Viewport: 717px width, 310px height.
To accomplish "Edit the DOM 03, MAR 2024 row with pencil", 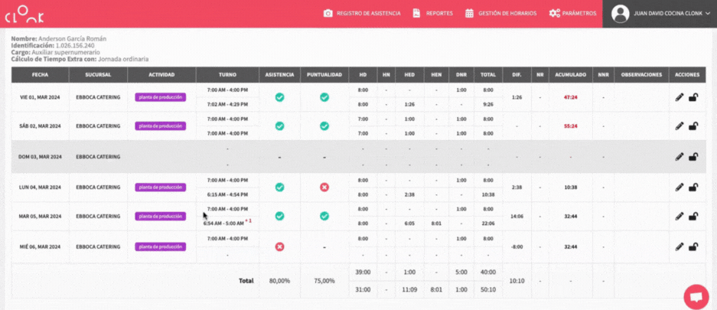I will (x=680, y=157).
